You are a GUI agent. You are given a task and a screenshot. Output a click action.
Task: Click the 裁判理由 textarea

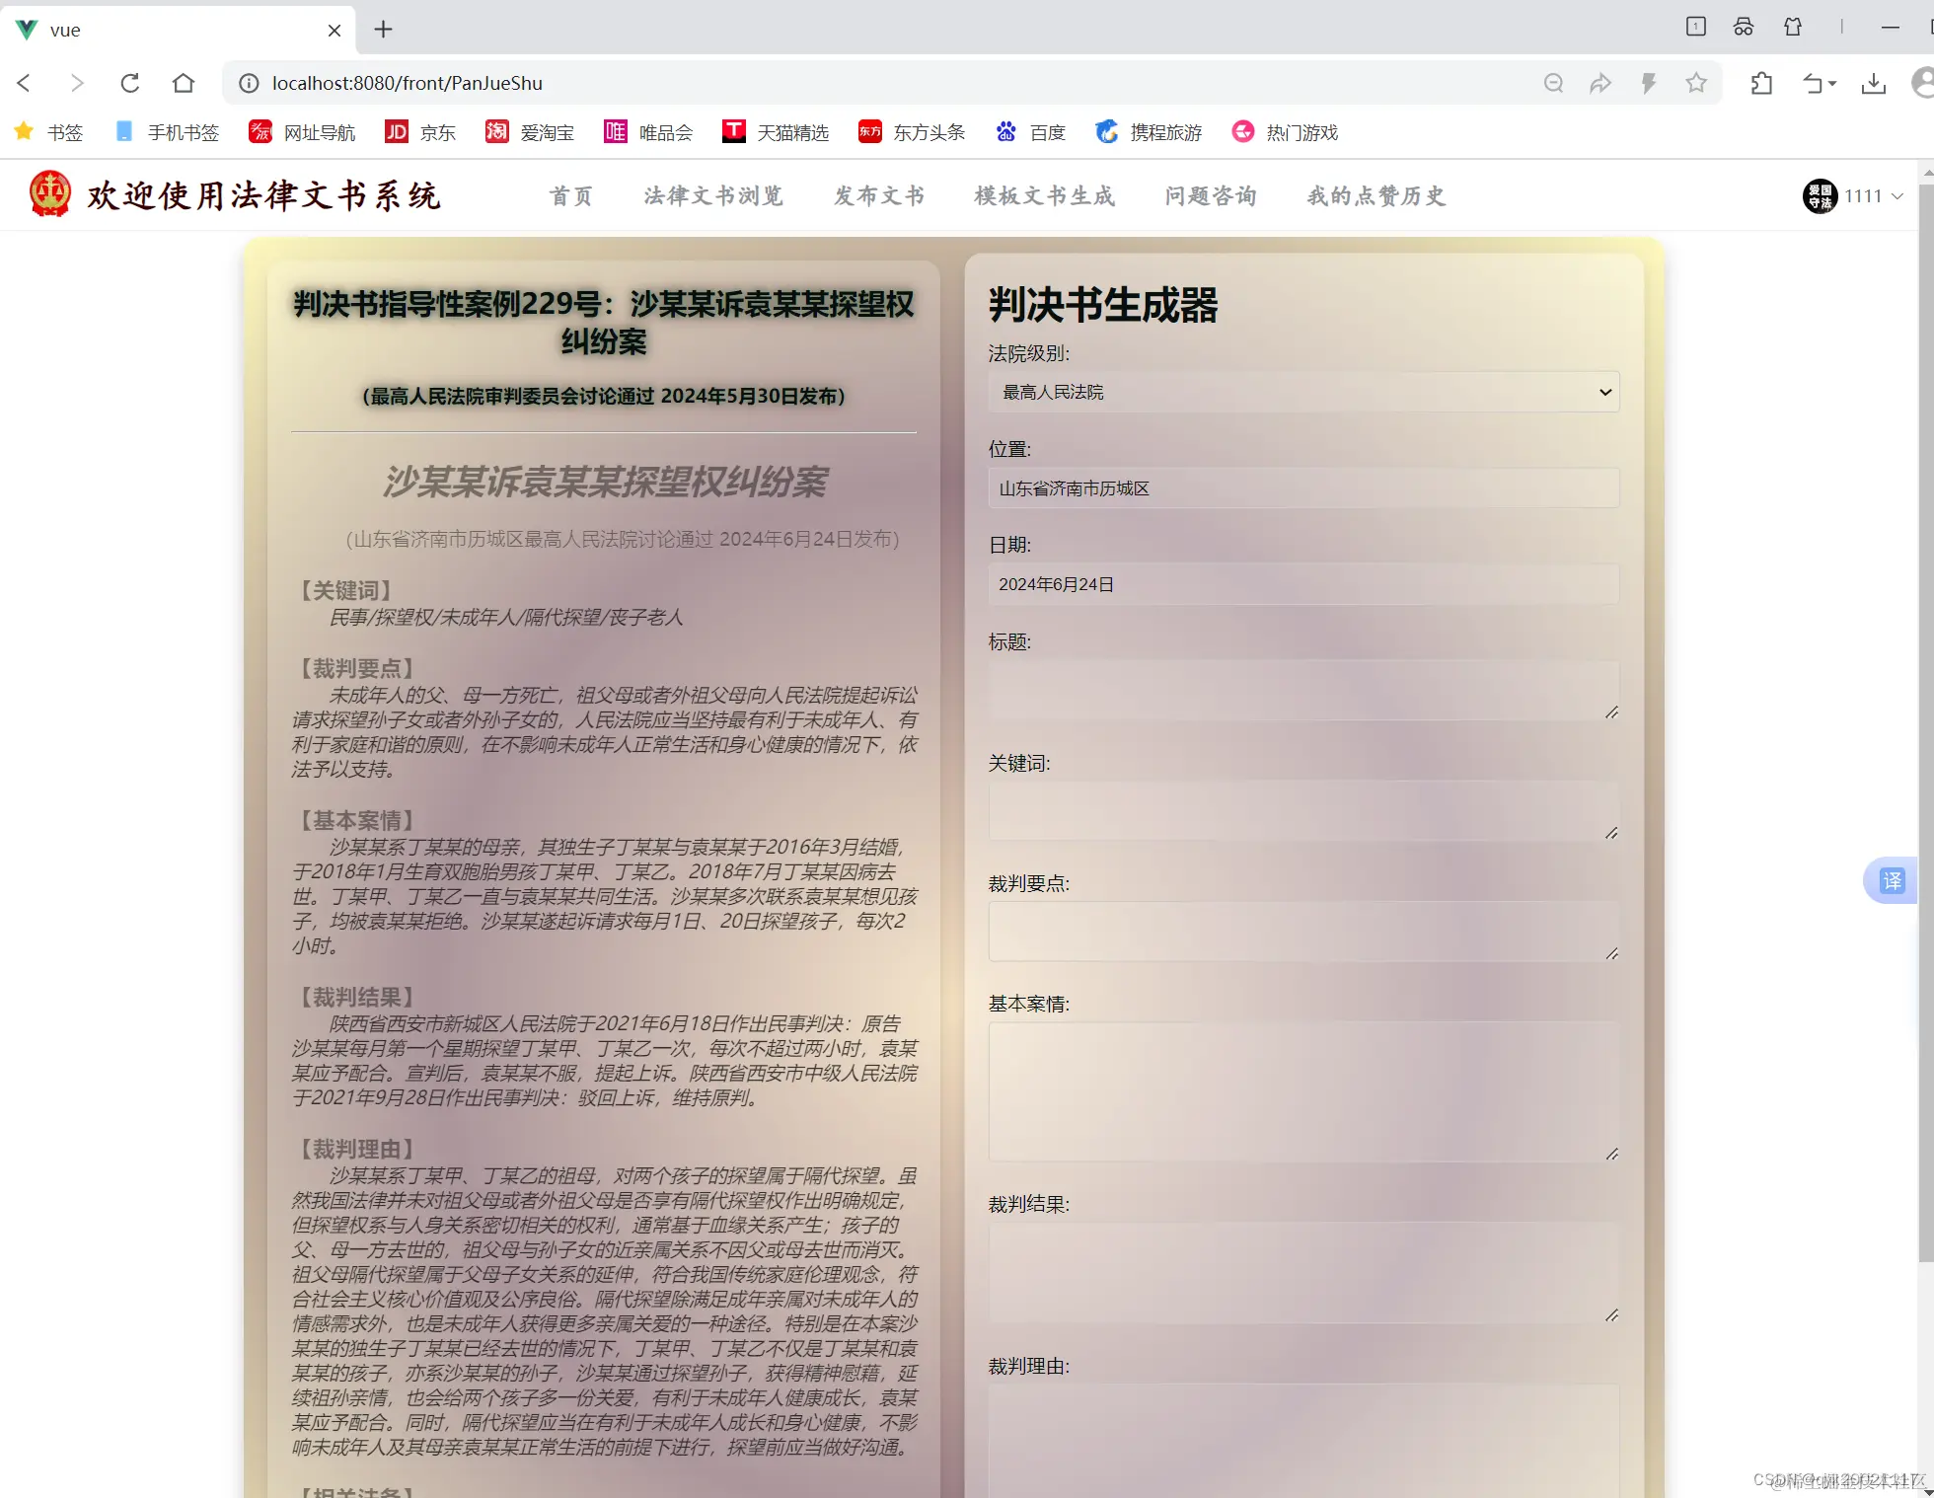1303,1442
